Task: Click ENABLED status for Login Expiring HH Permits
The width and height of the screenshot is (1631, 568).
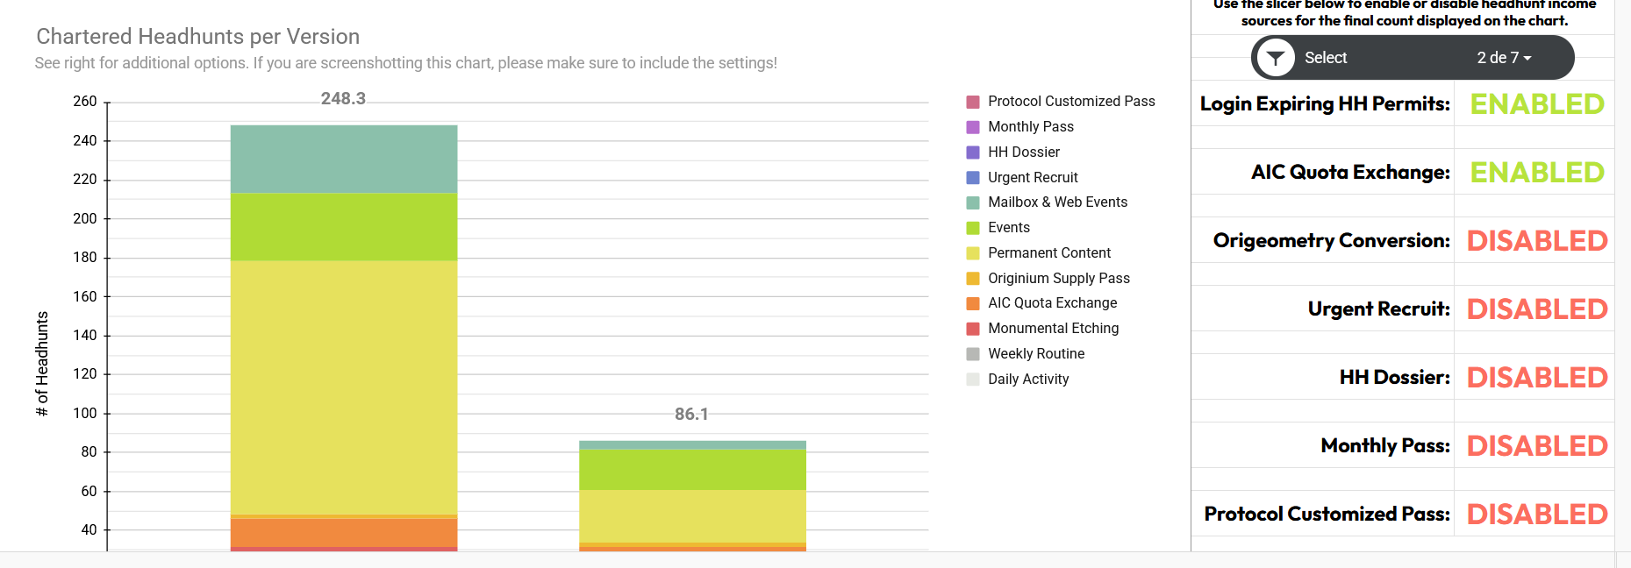Action: (x=1537, y=104)
